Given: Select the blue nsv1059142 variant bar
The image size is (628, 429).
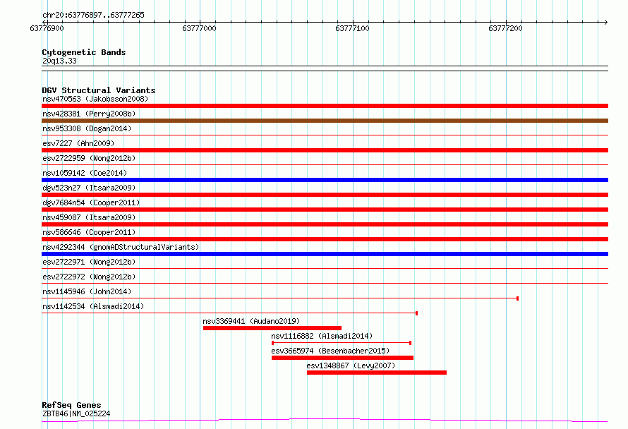Looking at the screenshot, I should point(325,180).
